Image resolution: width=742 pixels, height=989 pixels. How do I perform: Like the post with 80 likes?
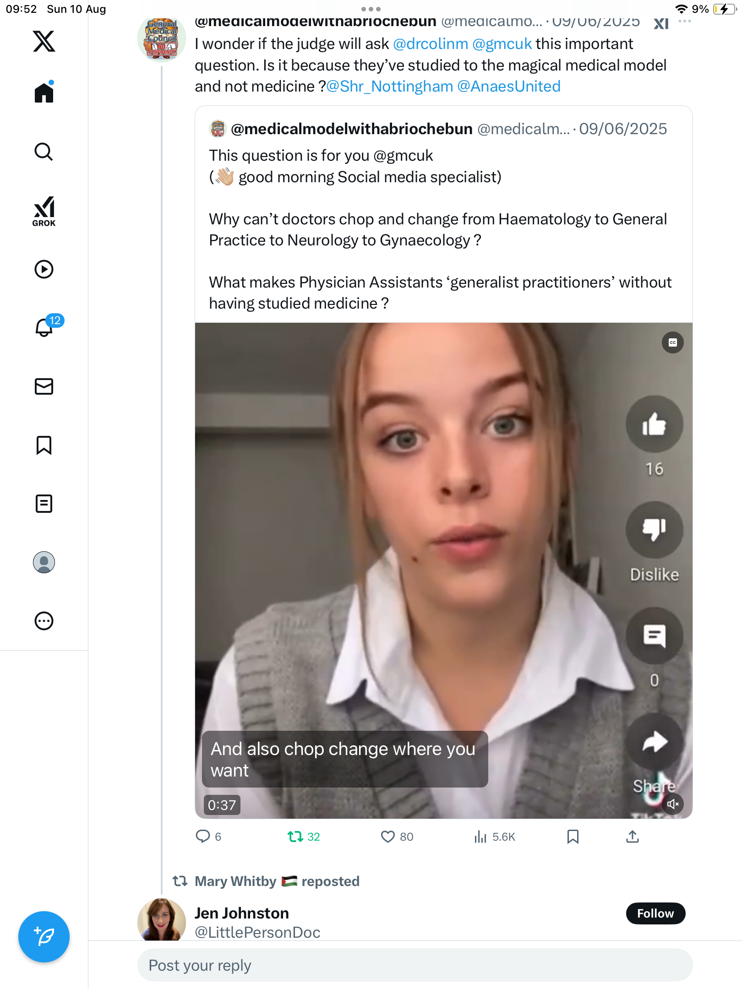[x=388, y=837]
